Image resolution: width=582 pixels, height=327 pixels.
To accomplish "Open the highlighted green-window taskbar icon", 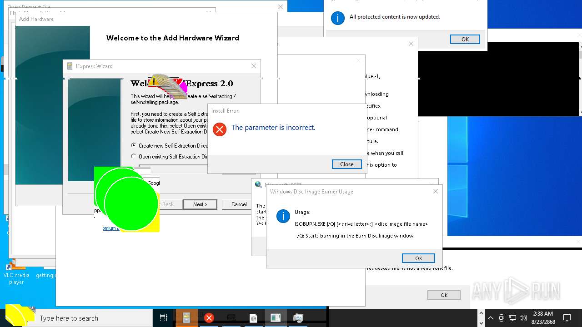I will click(276, 318).
